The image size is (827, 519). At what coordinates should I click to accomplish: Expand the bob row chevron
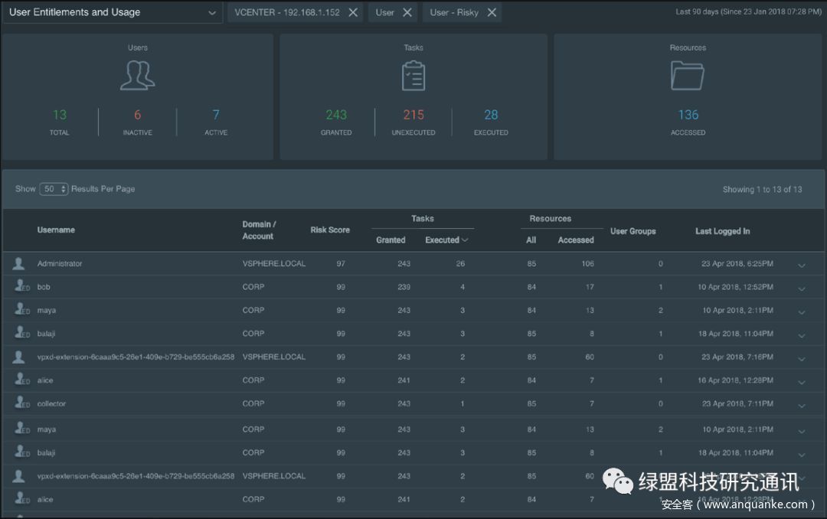click(x=802, y=289)
